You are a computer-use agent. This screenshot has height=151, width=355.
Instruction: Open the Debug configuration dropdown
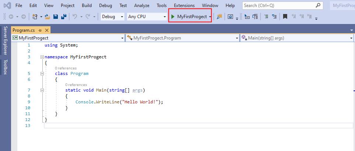click(x=112, y=17)
